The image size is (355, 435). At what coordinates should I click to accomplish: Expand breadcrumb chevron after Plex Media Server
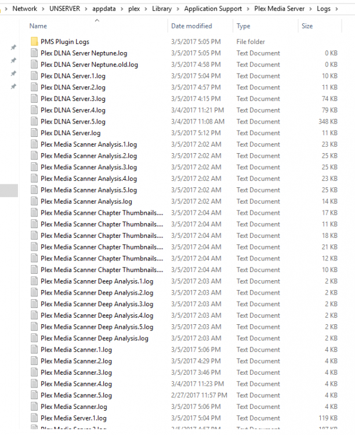310,9
